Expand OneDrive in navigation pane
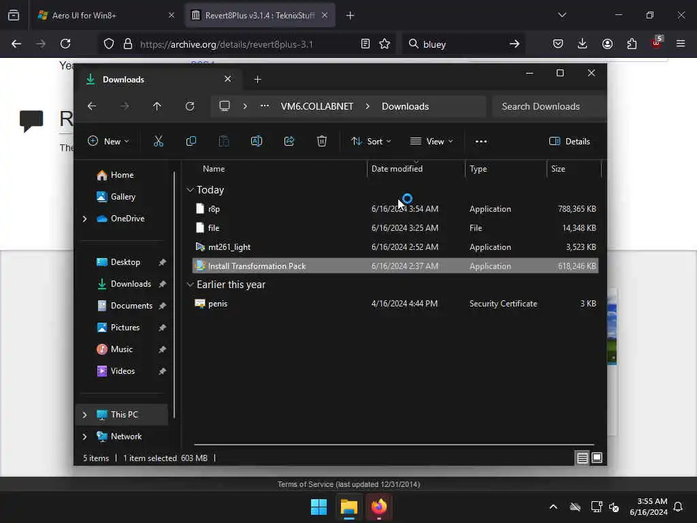 84,219
